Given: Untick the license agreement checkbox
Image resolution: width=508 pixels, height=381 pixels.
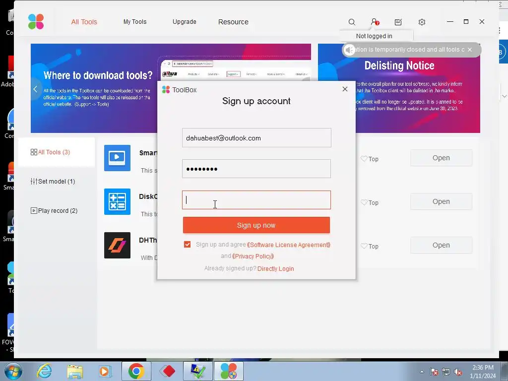Looking at the screenshot, I should click(187, 244).
